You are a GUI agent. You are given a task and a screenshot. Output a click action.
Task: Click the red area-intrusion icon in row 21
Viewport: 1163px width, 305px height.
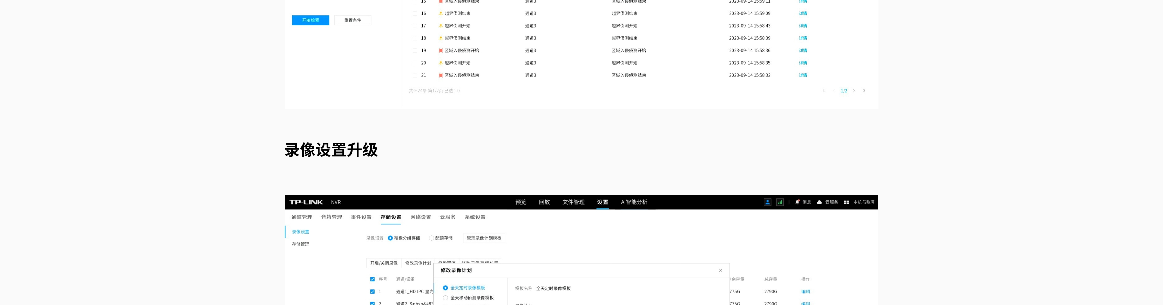coord(441,75)
